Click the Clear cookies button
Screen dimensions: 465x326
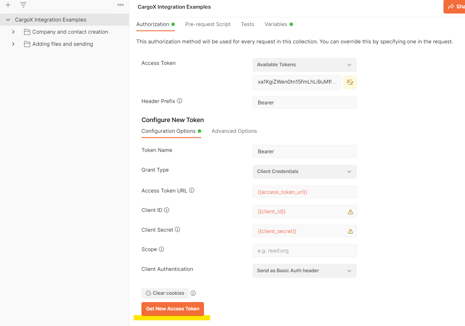point(165,293)
